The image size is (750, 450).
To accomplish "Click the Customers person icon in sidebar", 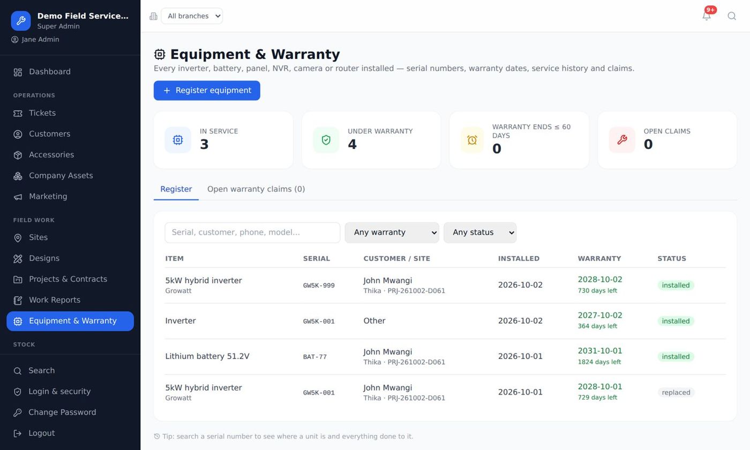I will tap(18, 134).
